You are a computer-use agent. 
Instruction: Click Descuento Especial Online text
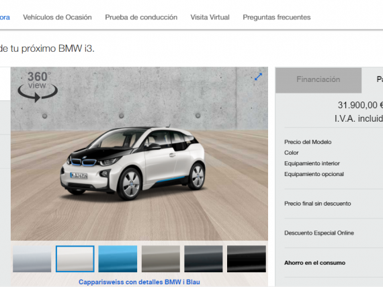click(319, 233)
